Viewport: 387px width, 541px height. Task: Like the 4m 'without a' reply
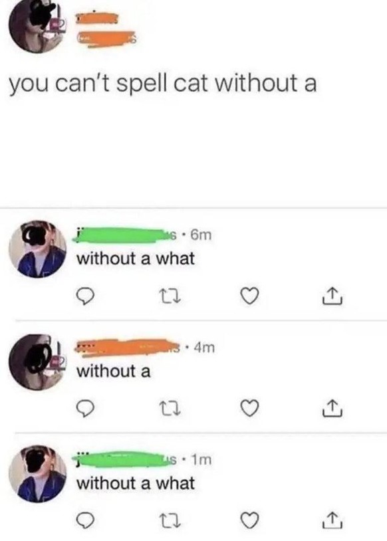[249, 409]
